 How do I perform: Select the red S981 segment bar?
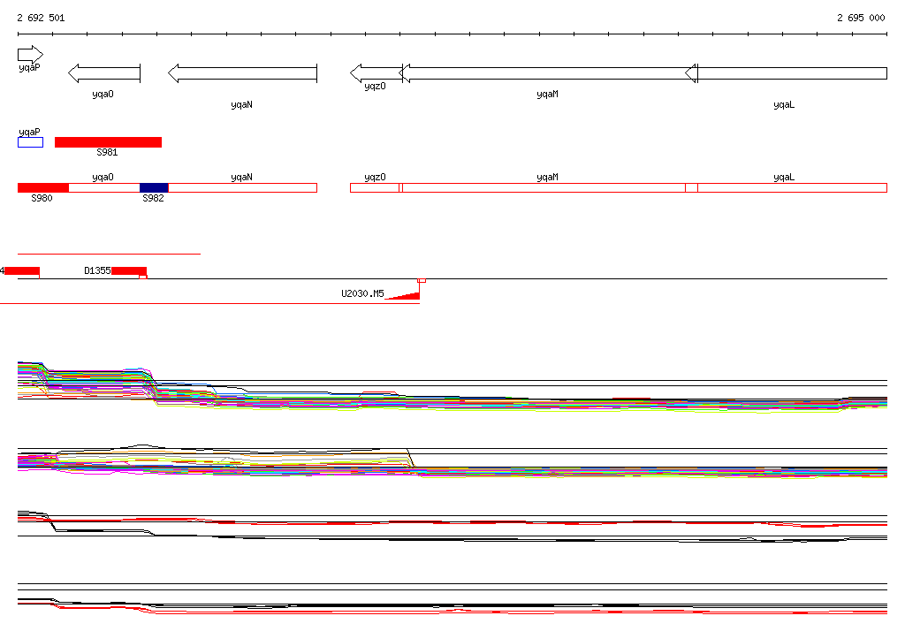click(x=108, y=142)
